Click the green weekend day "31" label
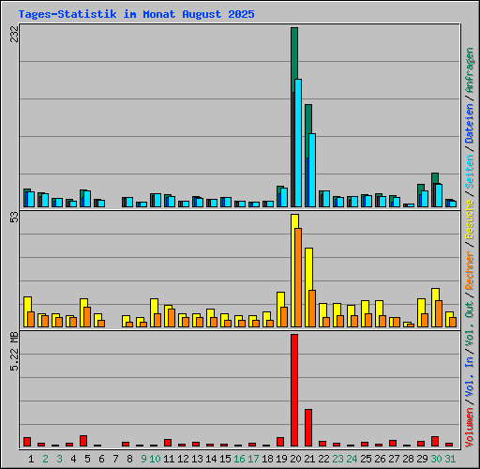 pyautogui.click(x=450, y=459)
